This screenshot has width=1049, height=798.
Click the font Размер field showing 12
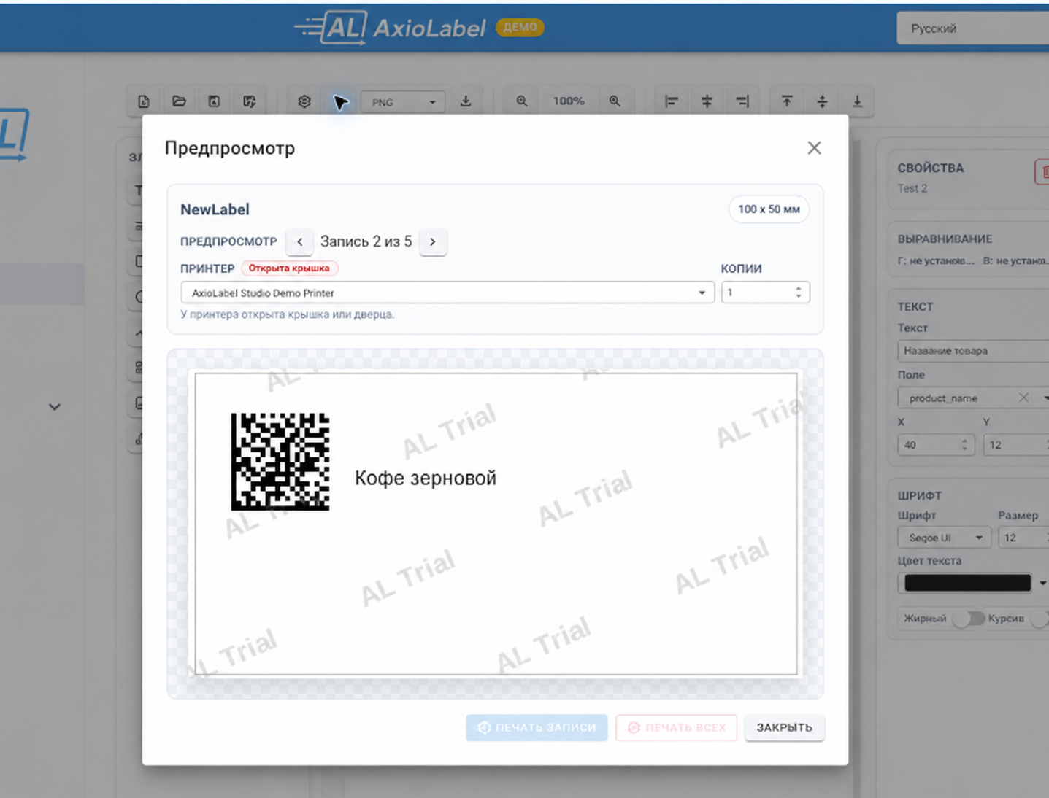[1023, 538]
